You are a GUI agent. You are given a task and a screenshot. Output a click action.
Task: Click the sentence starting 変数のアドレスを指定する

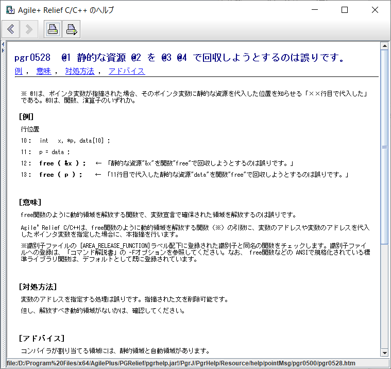coord(125,299)
